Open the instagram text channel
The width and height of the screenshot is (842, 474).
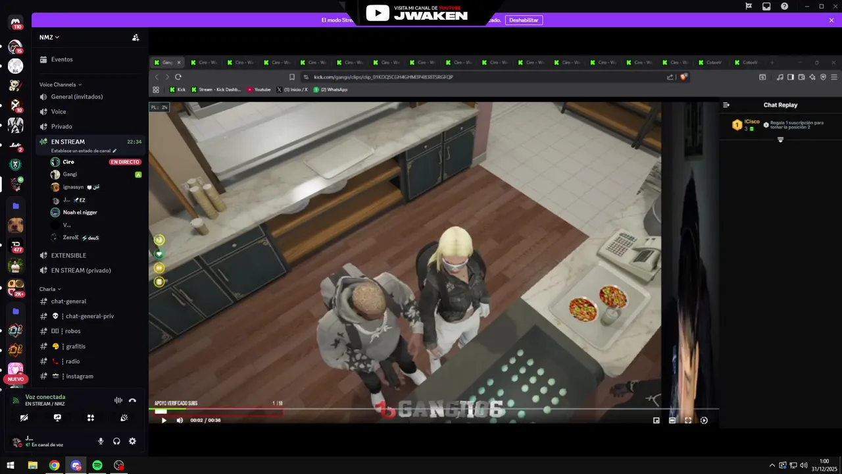click(x=90, y=377)
